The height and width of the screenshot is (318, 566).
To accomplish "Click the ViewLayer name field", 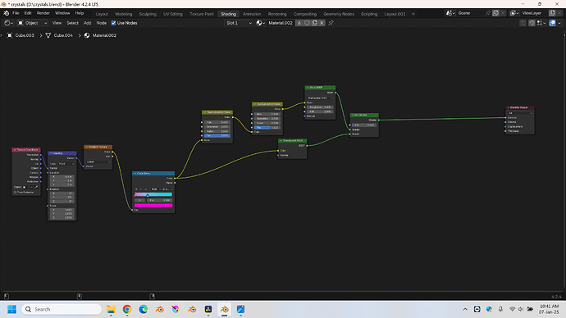I will (x=534, y=13).
